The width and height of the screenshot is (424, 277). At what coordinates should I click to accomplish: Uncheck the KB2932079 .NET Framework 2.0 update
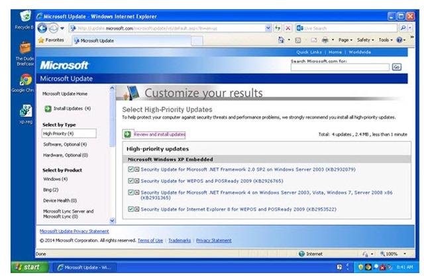[x=131, y=170]
